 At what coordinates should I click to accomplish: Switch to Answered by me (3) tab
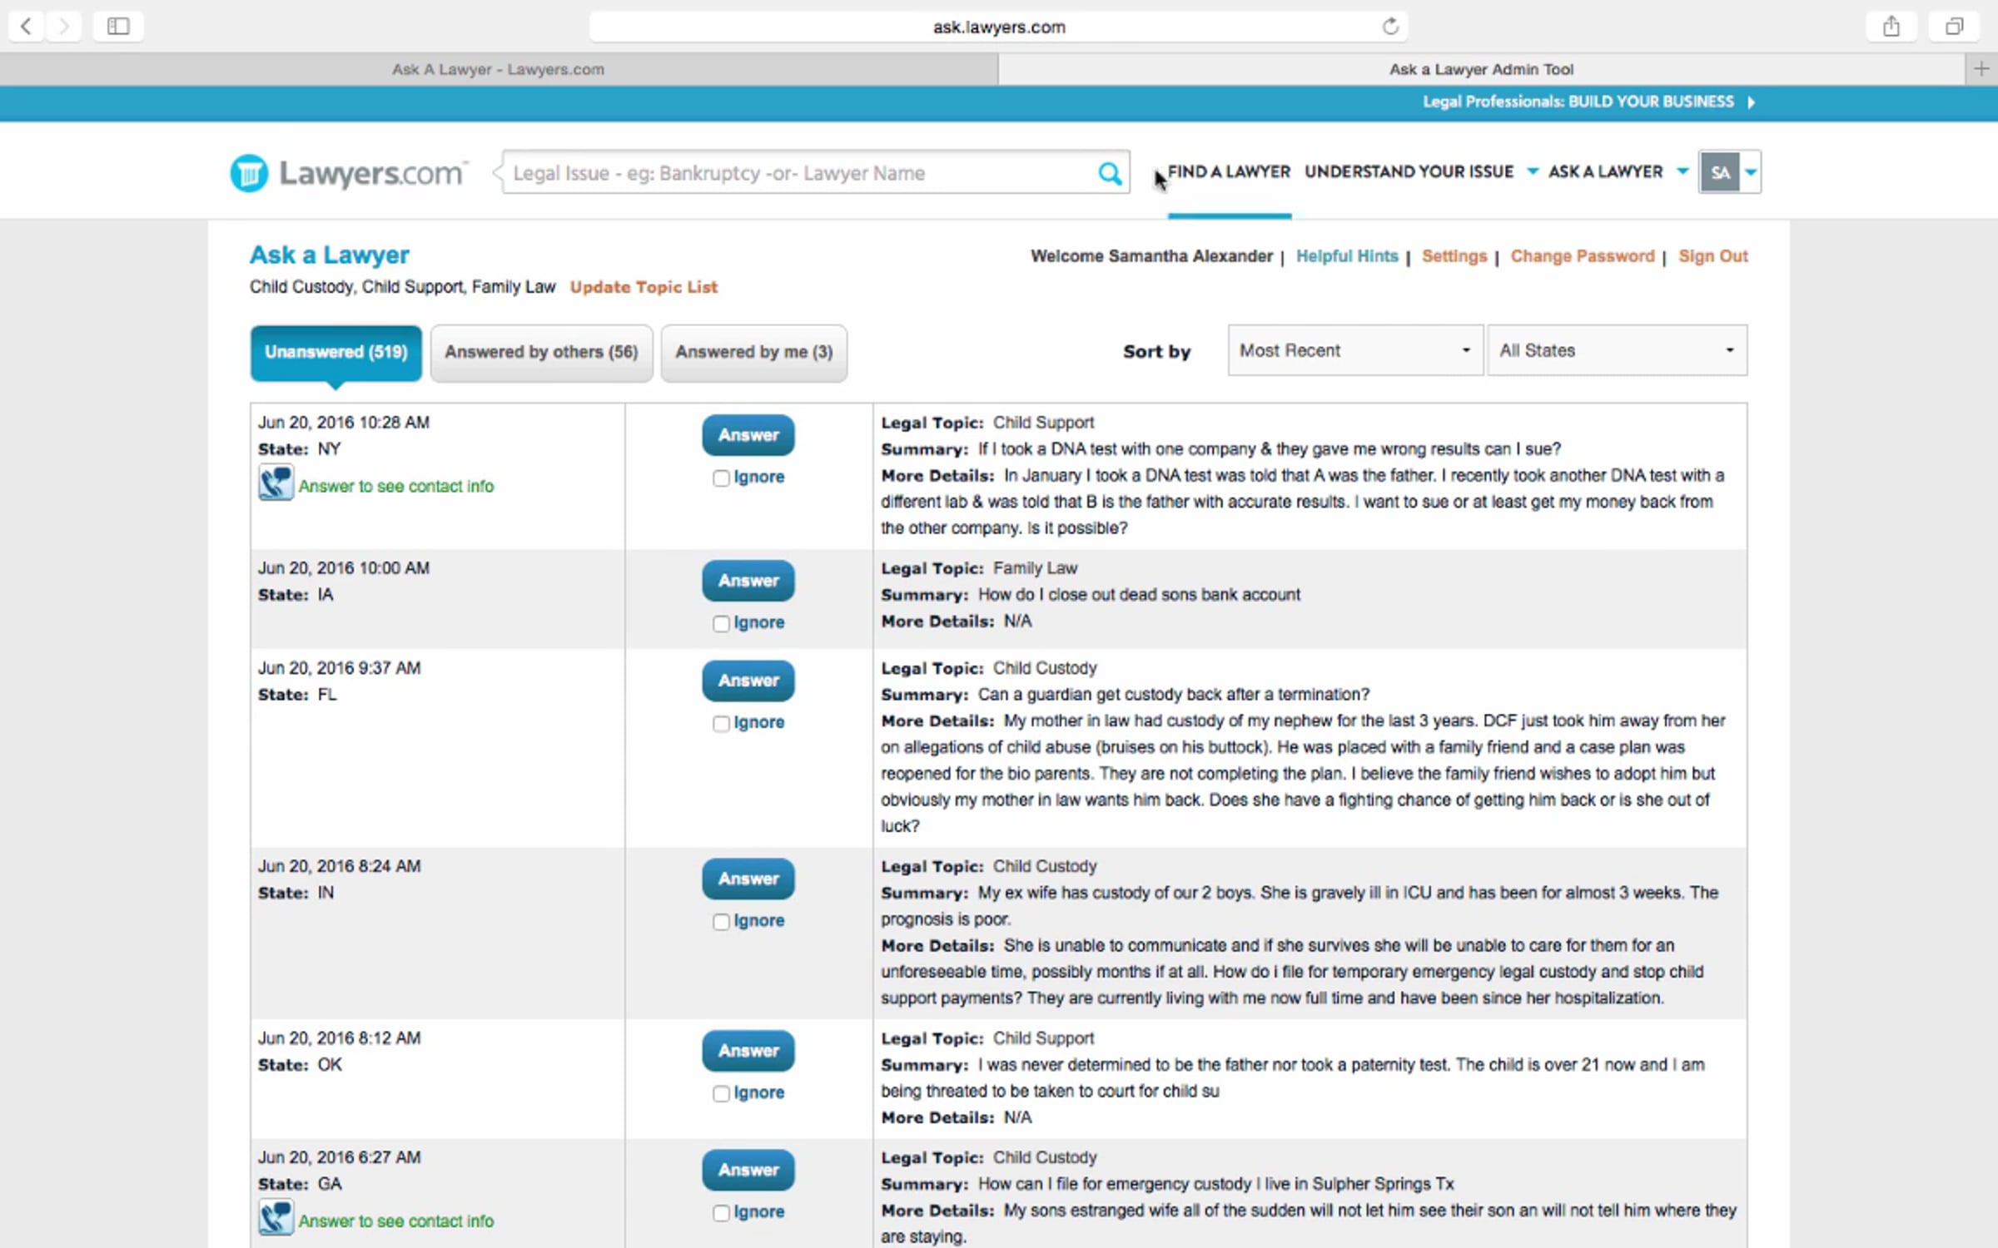(x=753, y=352)
